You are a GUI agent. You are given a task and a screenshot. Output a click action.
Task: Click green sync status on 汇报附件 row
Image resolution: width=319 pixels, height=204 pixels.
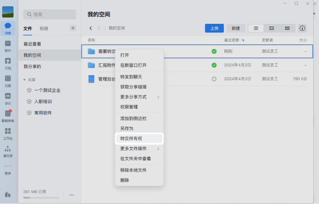coord(214,65)
